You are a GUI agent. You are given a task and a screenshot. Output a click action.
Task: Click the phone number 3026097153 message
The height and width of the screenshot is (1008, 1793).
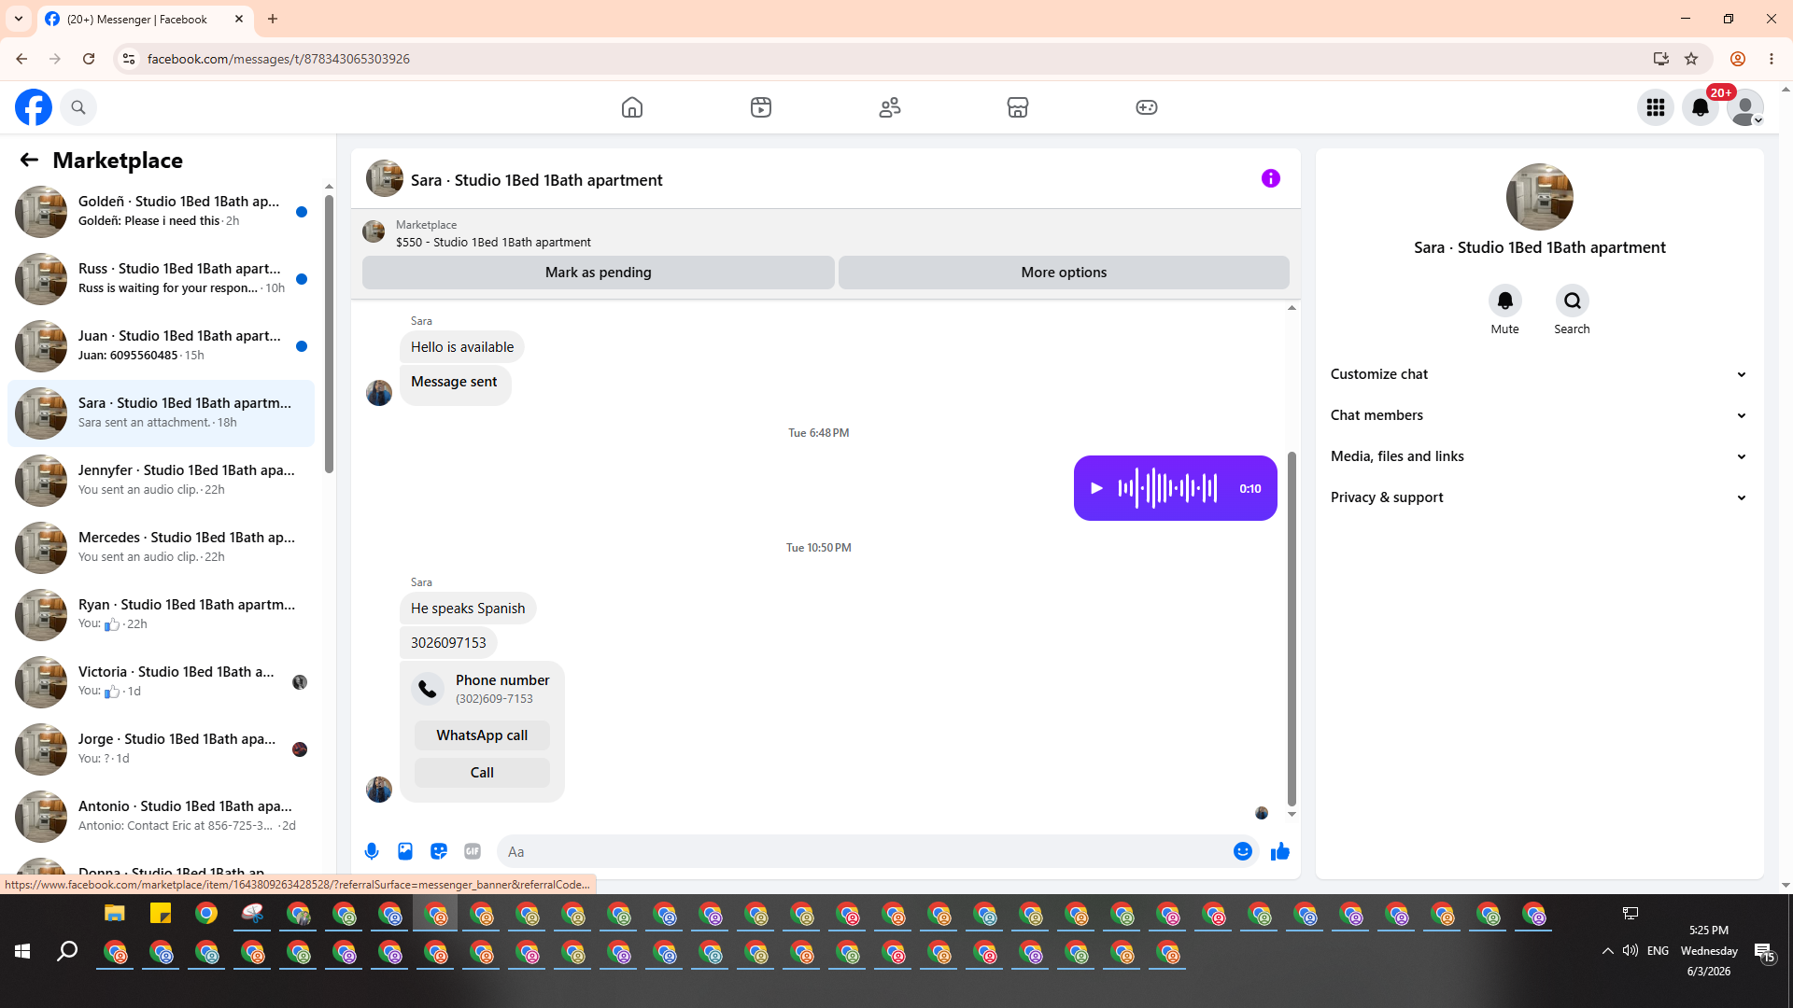coord(448,643)
